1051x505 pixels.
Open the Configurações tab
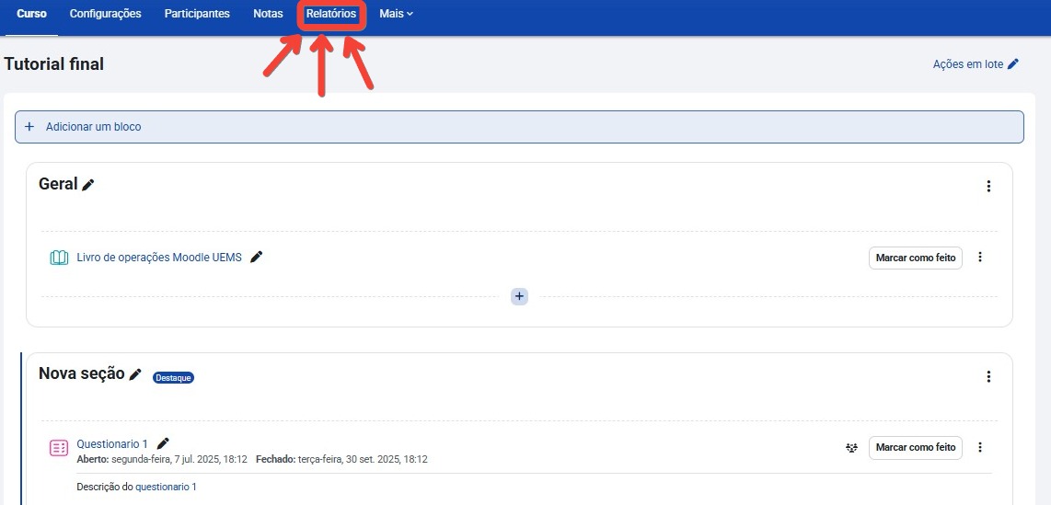coord(105,14)
